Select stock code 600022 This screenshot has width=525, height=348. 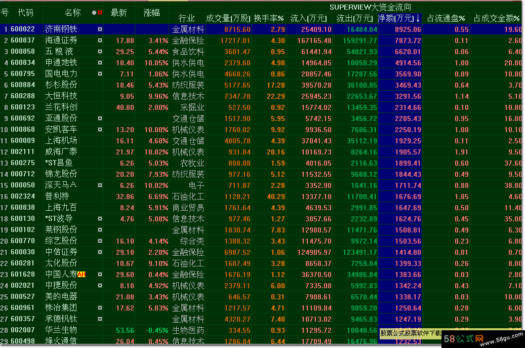[x=23, y=29]
